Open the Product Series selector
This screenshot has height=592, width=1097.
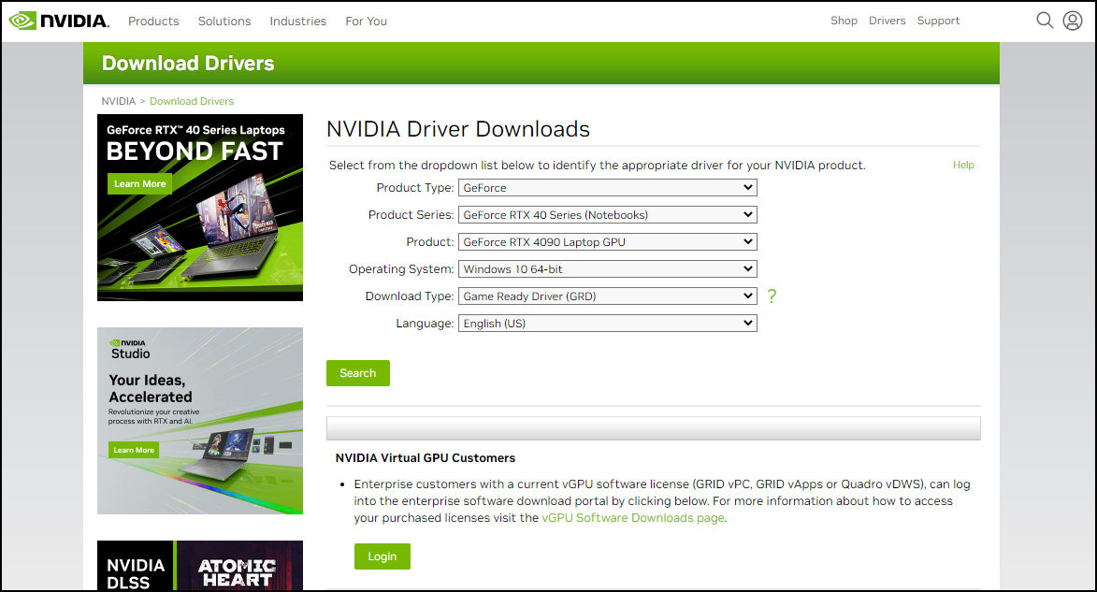[x=607, y=214]
